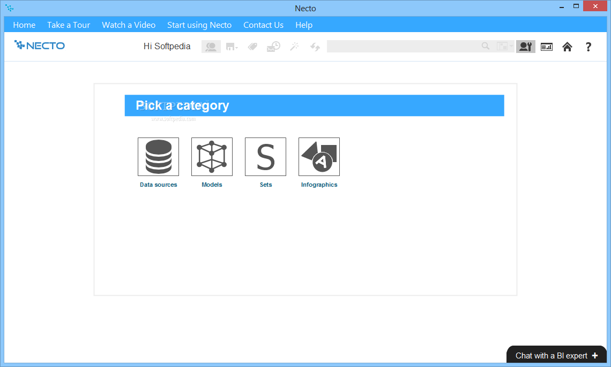The height and width of the screenshot is (367, 611).
Task: Minimize the Necto window
Action: pyautogui.click(x=562, y=7)
